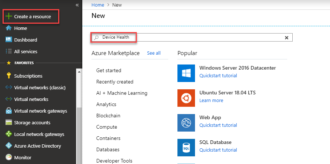The height and width of the screenshot is (164, 330).
Task: Collapse the left sidebar with double chevron
Action: 77,5
